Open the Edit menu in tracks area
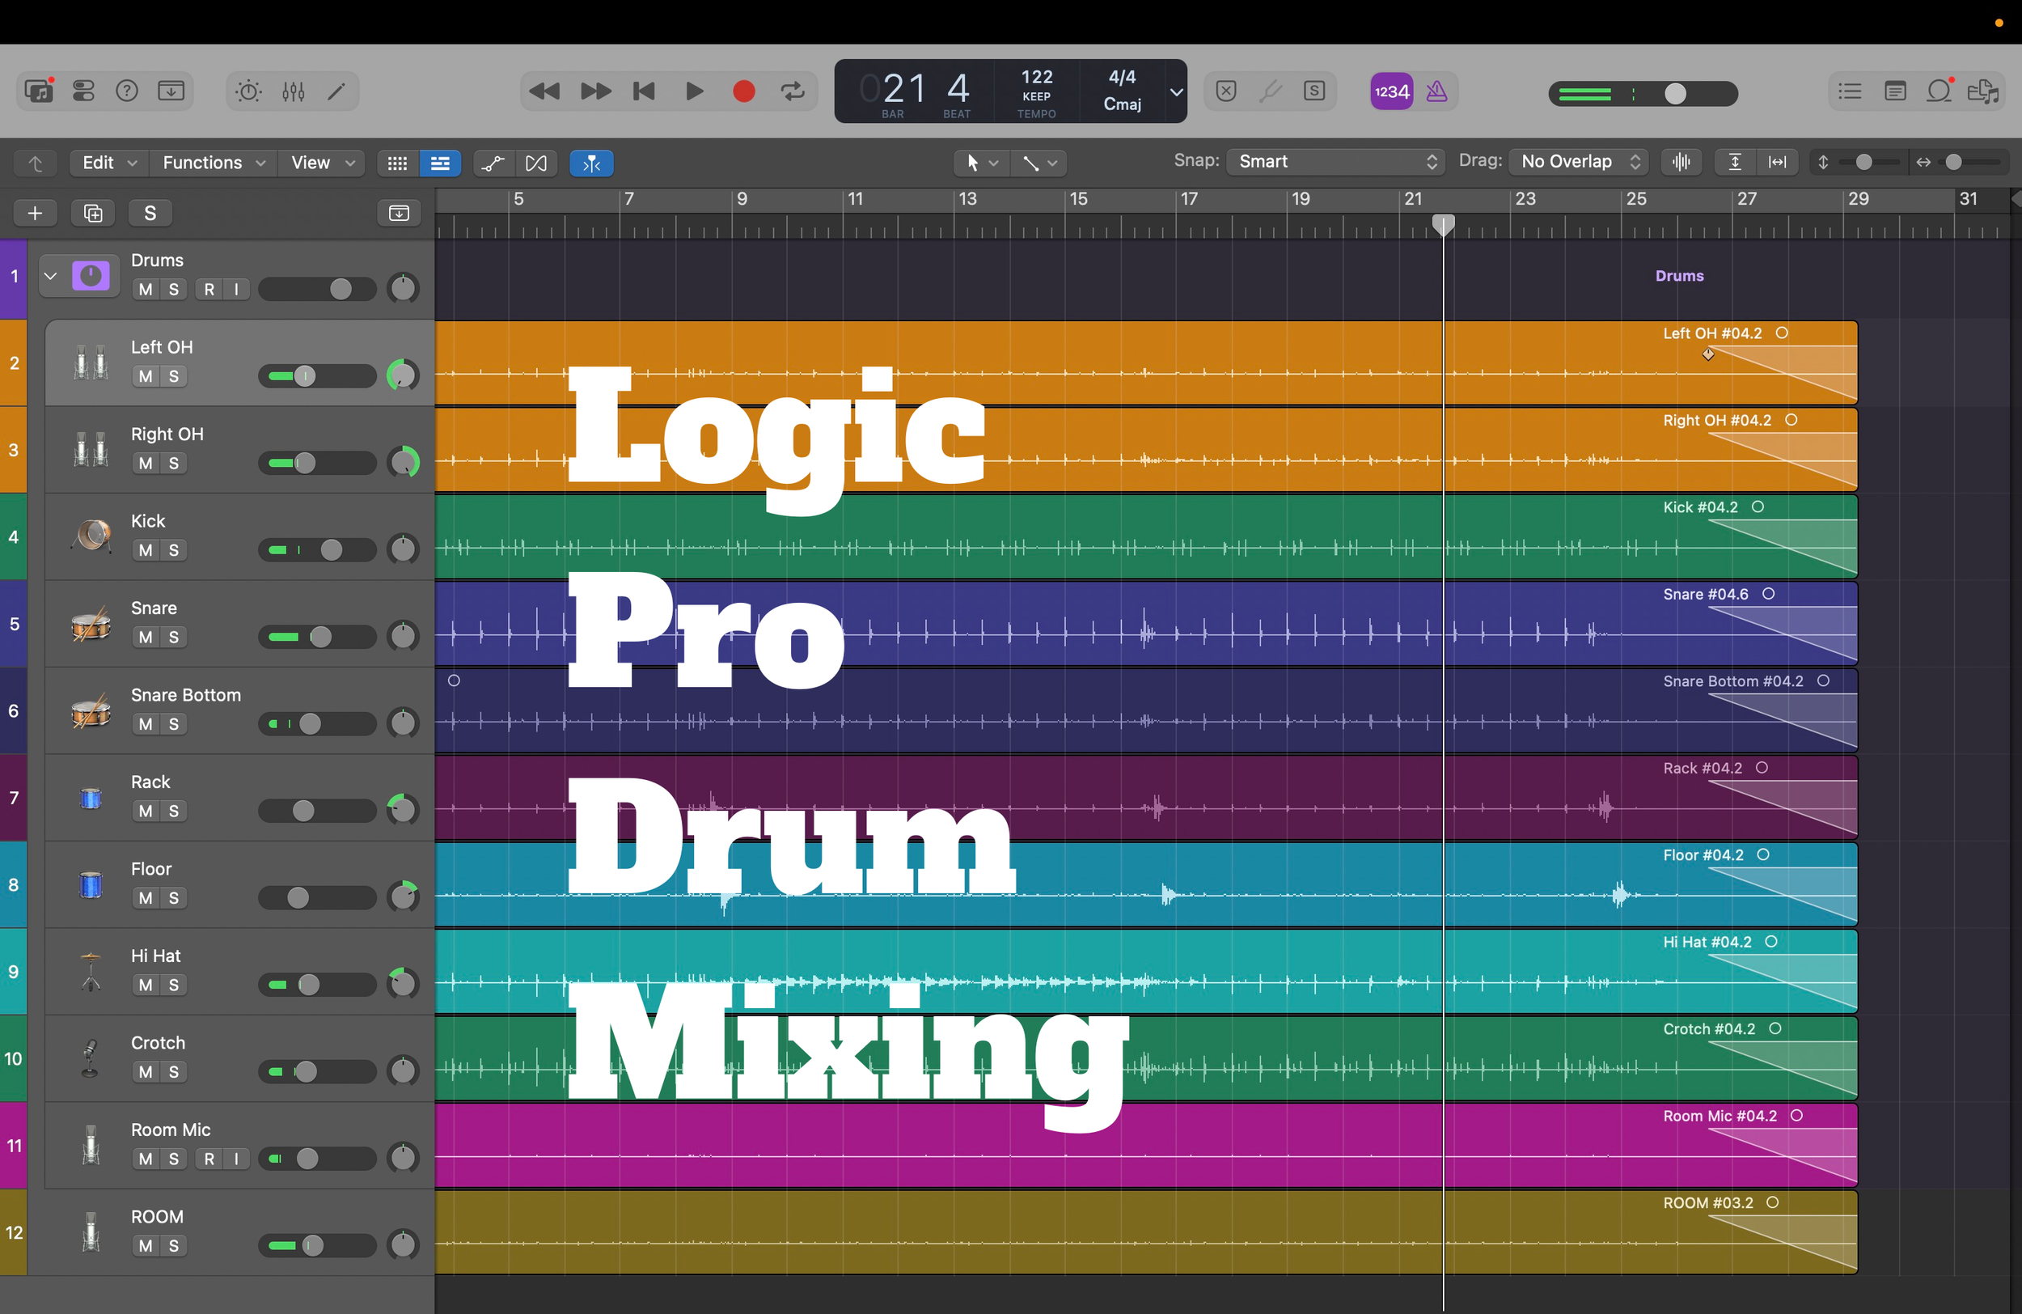 (108, 163)
